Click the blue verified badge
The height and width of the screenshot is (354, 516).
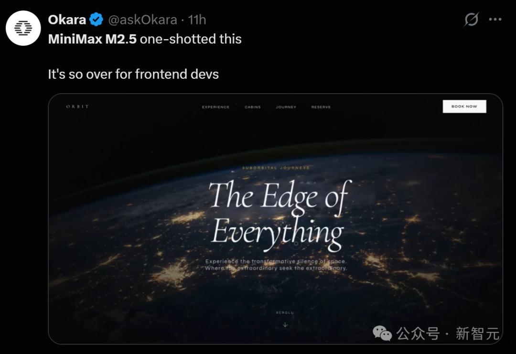pos(97,20)
